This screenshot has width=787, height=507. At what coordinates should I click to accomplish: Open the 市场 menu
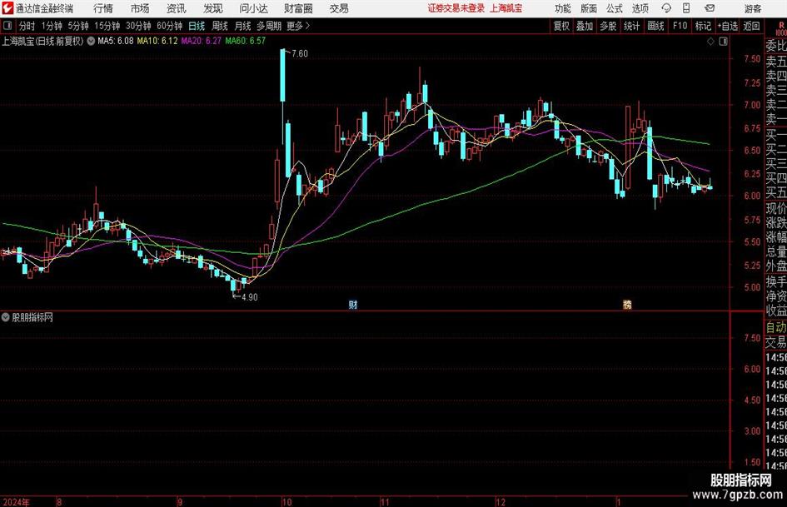(140, 8)
